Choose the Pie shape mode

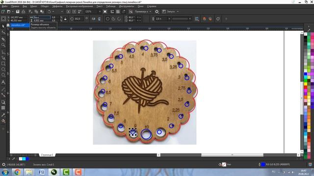[113, 19]
